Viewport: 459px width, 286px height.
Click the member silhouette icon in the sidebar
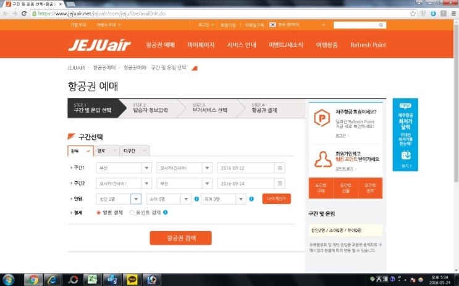323,160
